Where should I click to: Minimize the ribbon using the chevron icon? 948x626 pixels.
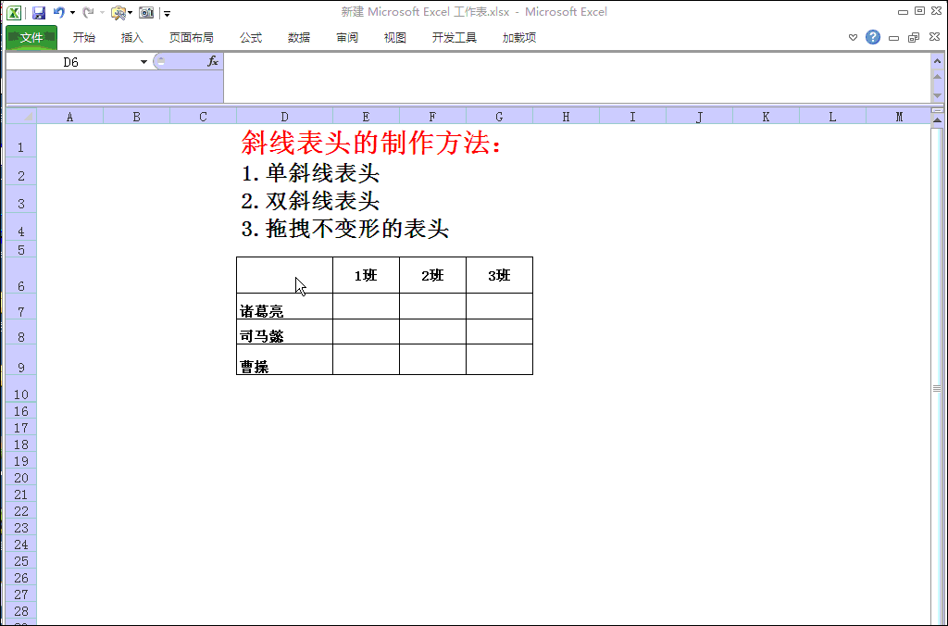coord(853,37)
